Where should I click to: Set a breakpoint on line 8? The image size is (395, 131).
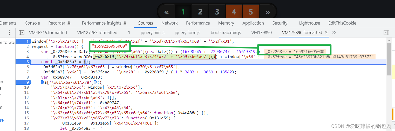coord(27,77)
